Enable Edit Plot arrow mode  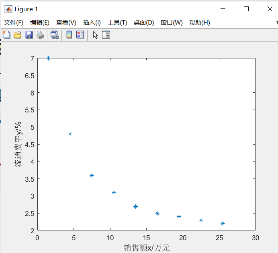coord(95,35)
